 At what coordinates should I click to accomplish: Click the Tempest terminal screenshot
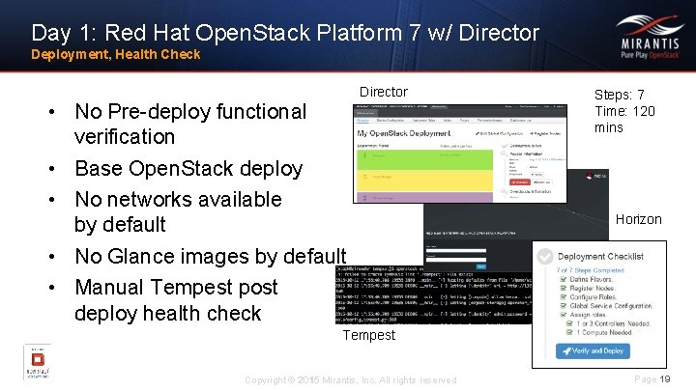click(x=433, y=294)
